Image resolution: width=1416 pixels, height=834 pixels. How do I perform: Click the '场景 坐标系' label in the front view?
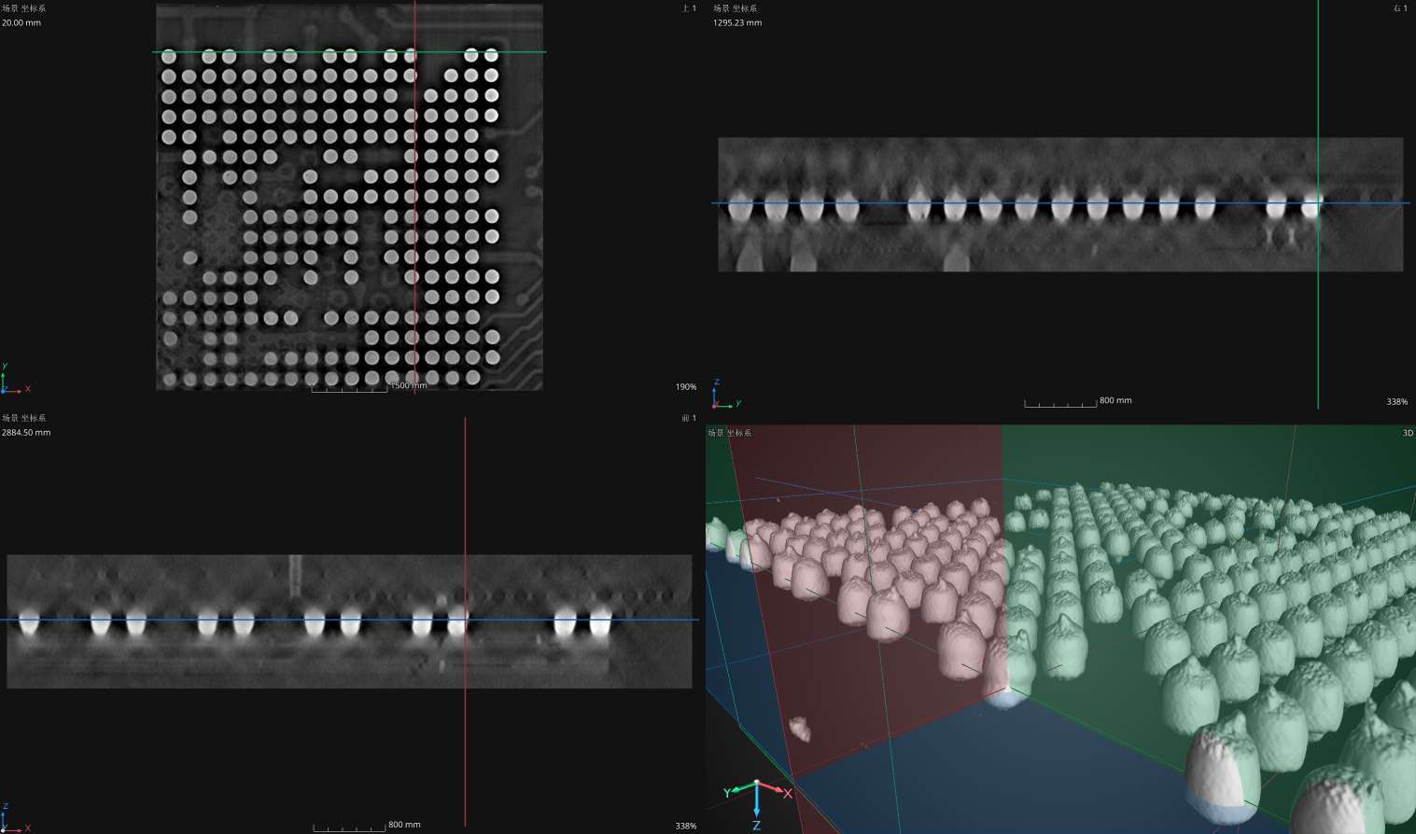[23, 418]
